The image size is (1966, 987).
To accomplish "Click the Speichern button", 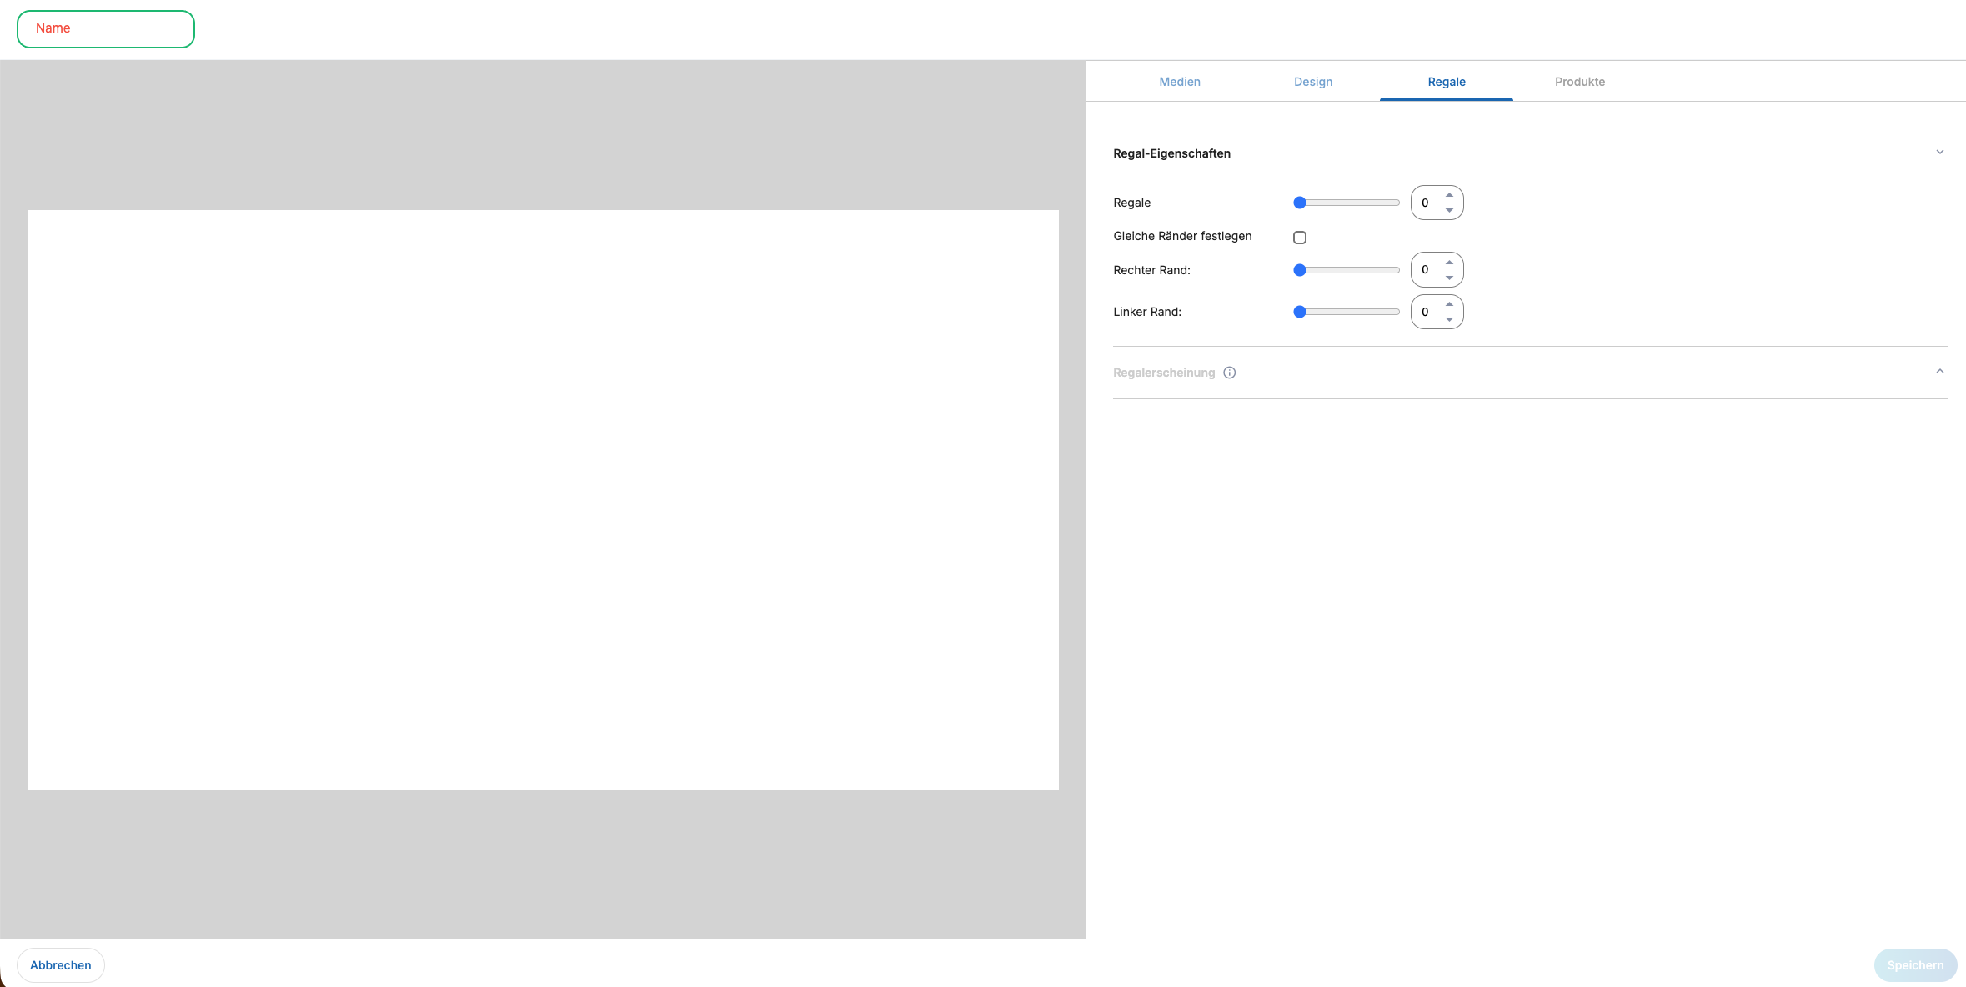I will pos(1914,965).
